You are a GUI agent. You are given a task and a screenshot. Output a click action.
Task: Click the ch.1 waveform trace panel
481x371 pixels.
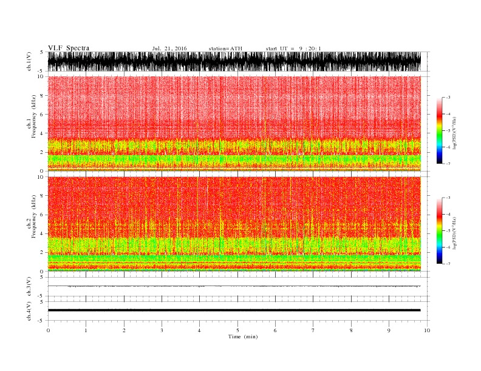click(234, 61)
